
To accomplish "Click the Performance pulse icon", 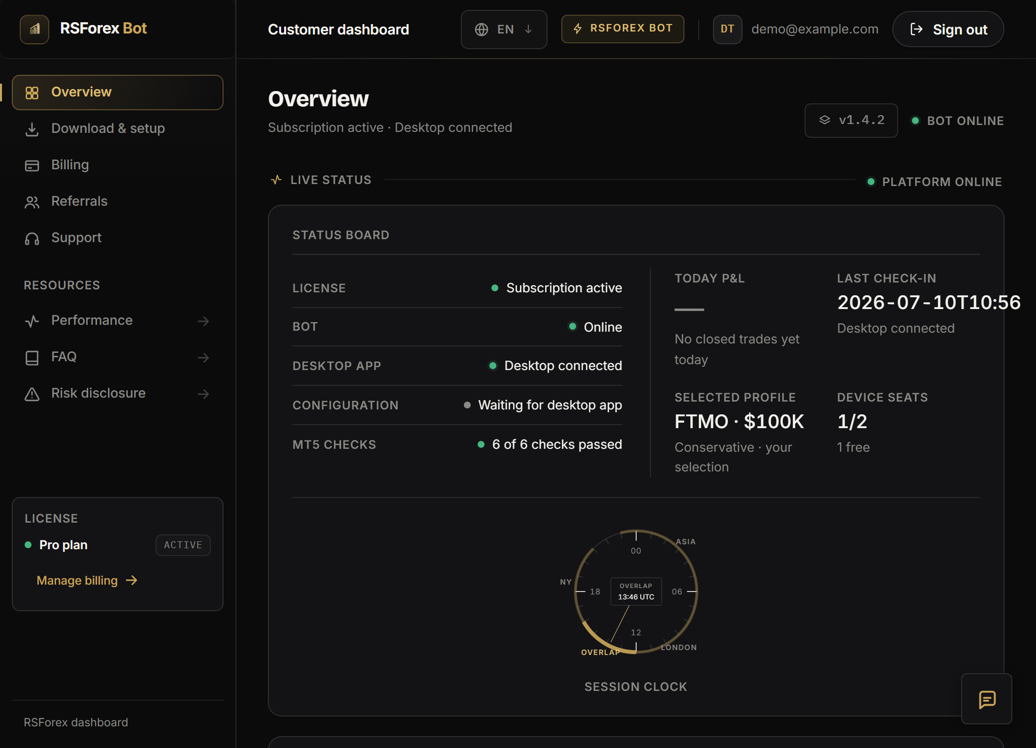I will pyautogui.click(x=32, y=321).
